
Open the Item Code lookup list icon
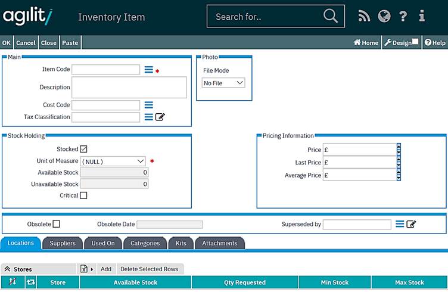pyautogui.click(x=148, y=70)
